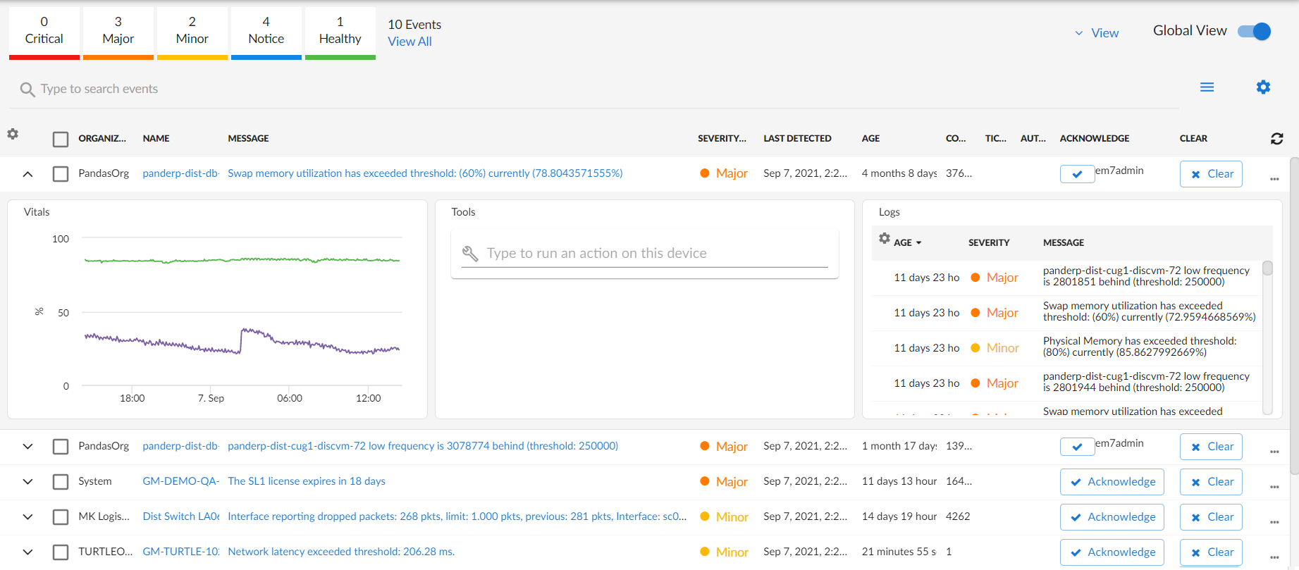Refresh the events table

tap(1276, 139)
